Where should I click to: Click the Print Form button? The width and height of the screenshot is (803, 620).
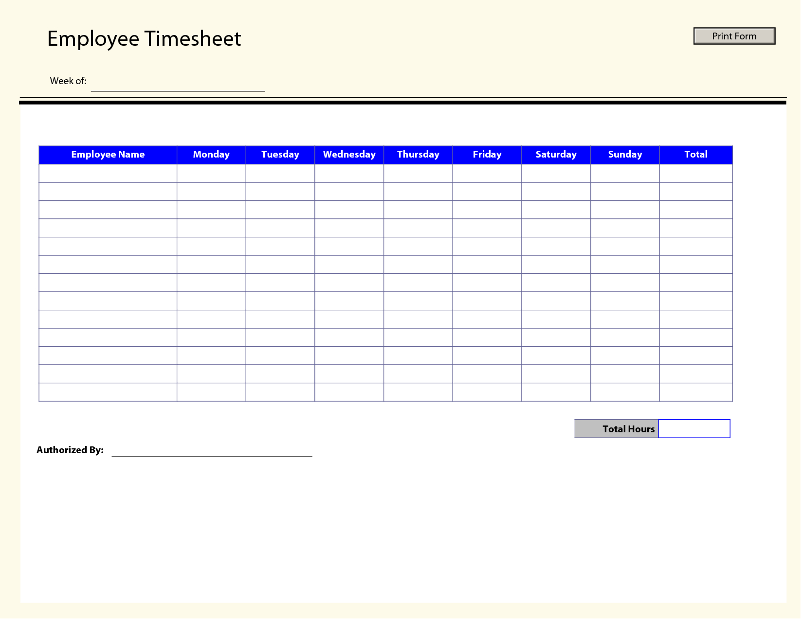[x=734, y=36]
